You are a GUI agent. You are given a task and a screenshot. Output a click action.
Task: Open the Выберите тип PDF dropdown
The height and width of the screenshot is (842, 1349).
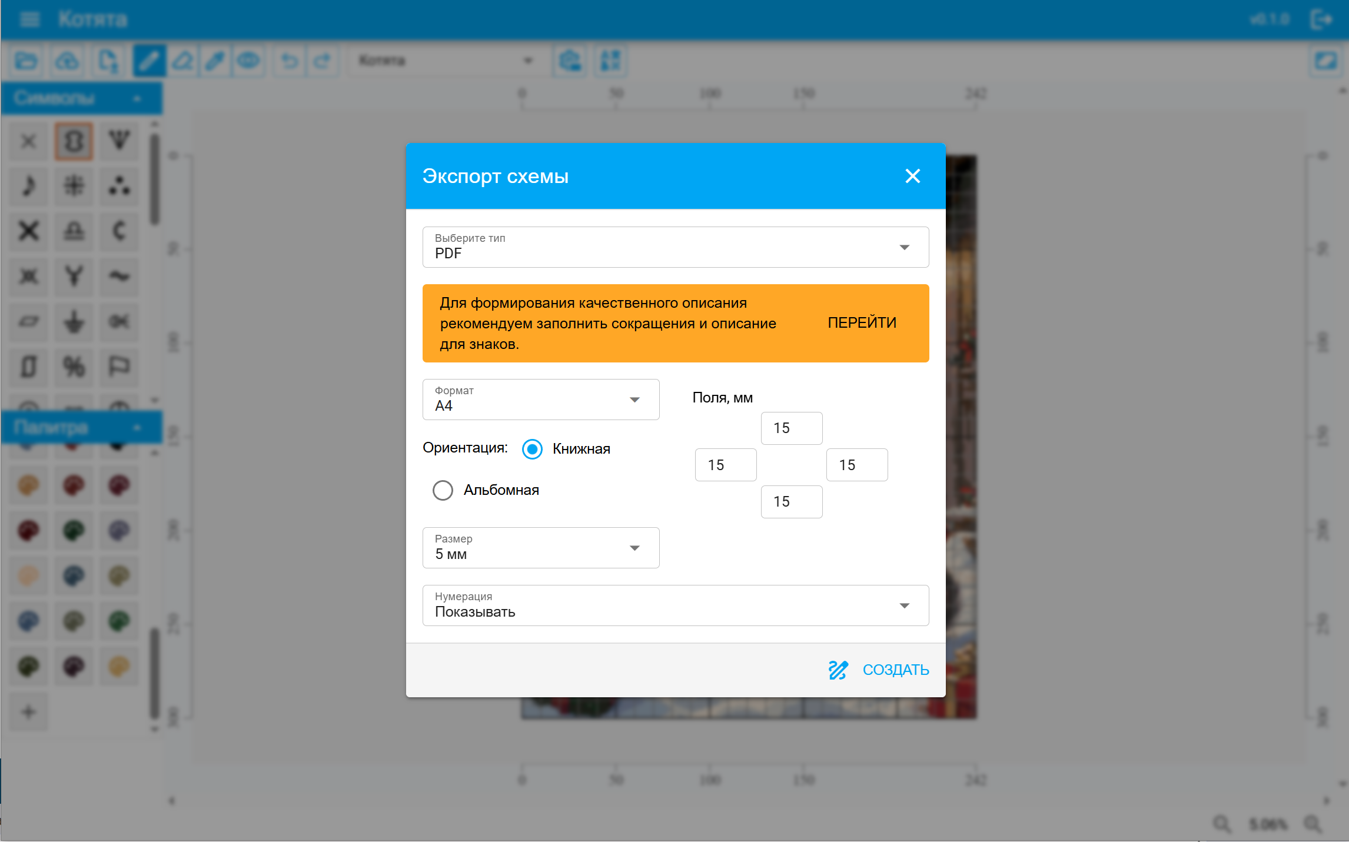pyautogui.click(x=676, y=247)
